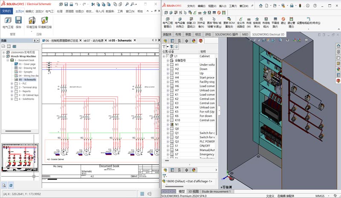
Task: Toggle checkbox for component Q3
Action: (x=172, y=141)
